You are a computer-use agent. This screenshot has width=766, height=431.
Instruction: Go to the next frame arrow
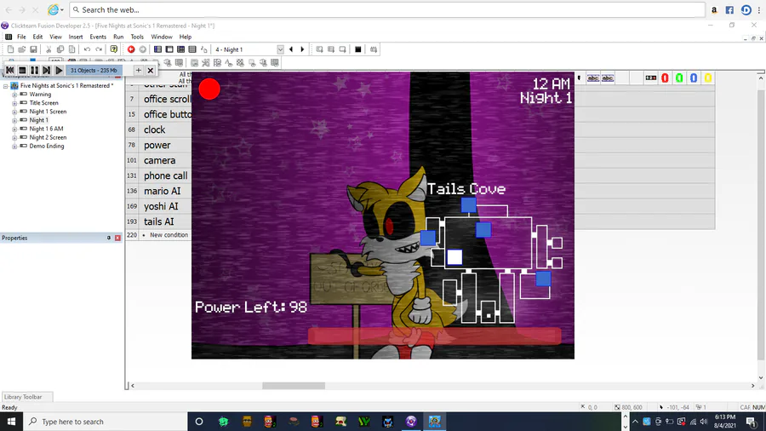click(x=302, y=49)
